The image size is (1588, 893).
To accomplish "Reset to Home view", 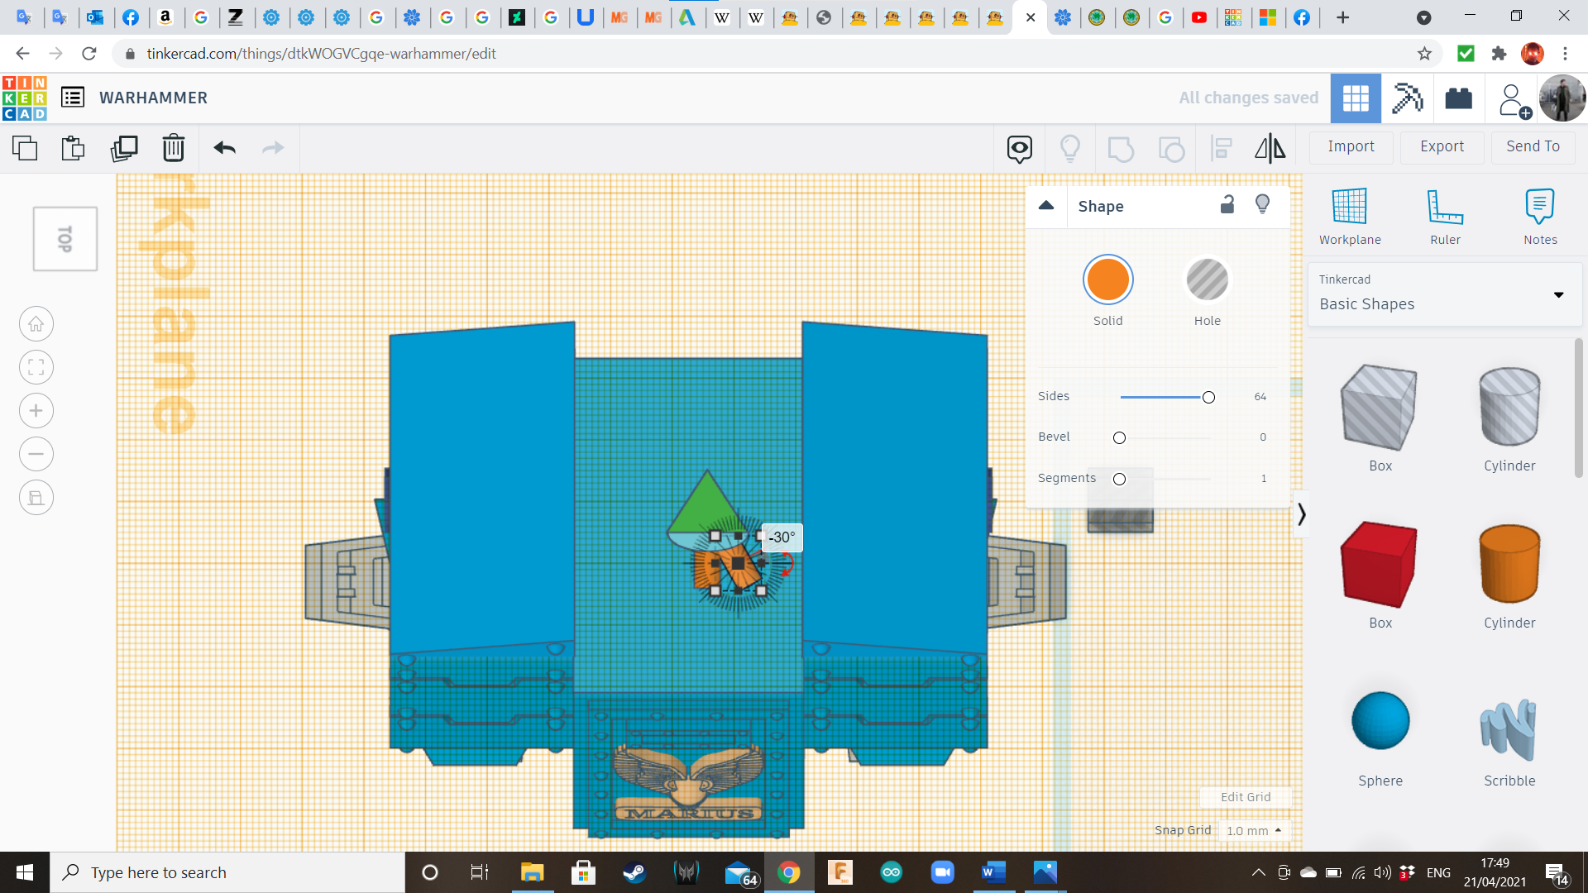I will [x=36, y=324].
